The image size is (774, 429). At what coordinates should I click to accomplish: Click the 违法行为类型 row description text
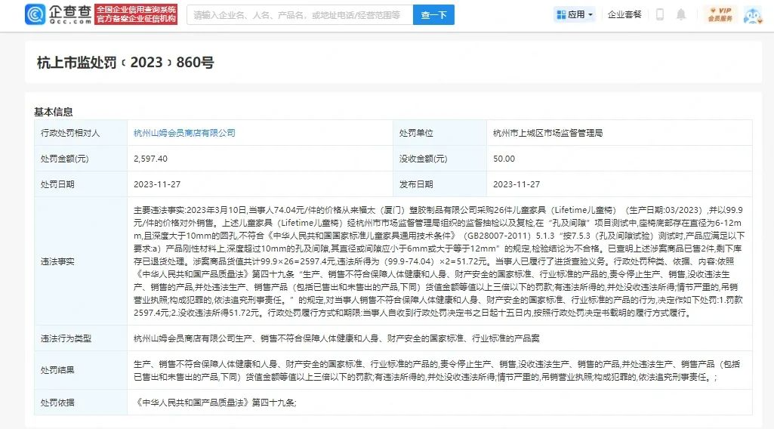tap(298, 336)
